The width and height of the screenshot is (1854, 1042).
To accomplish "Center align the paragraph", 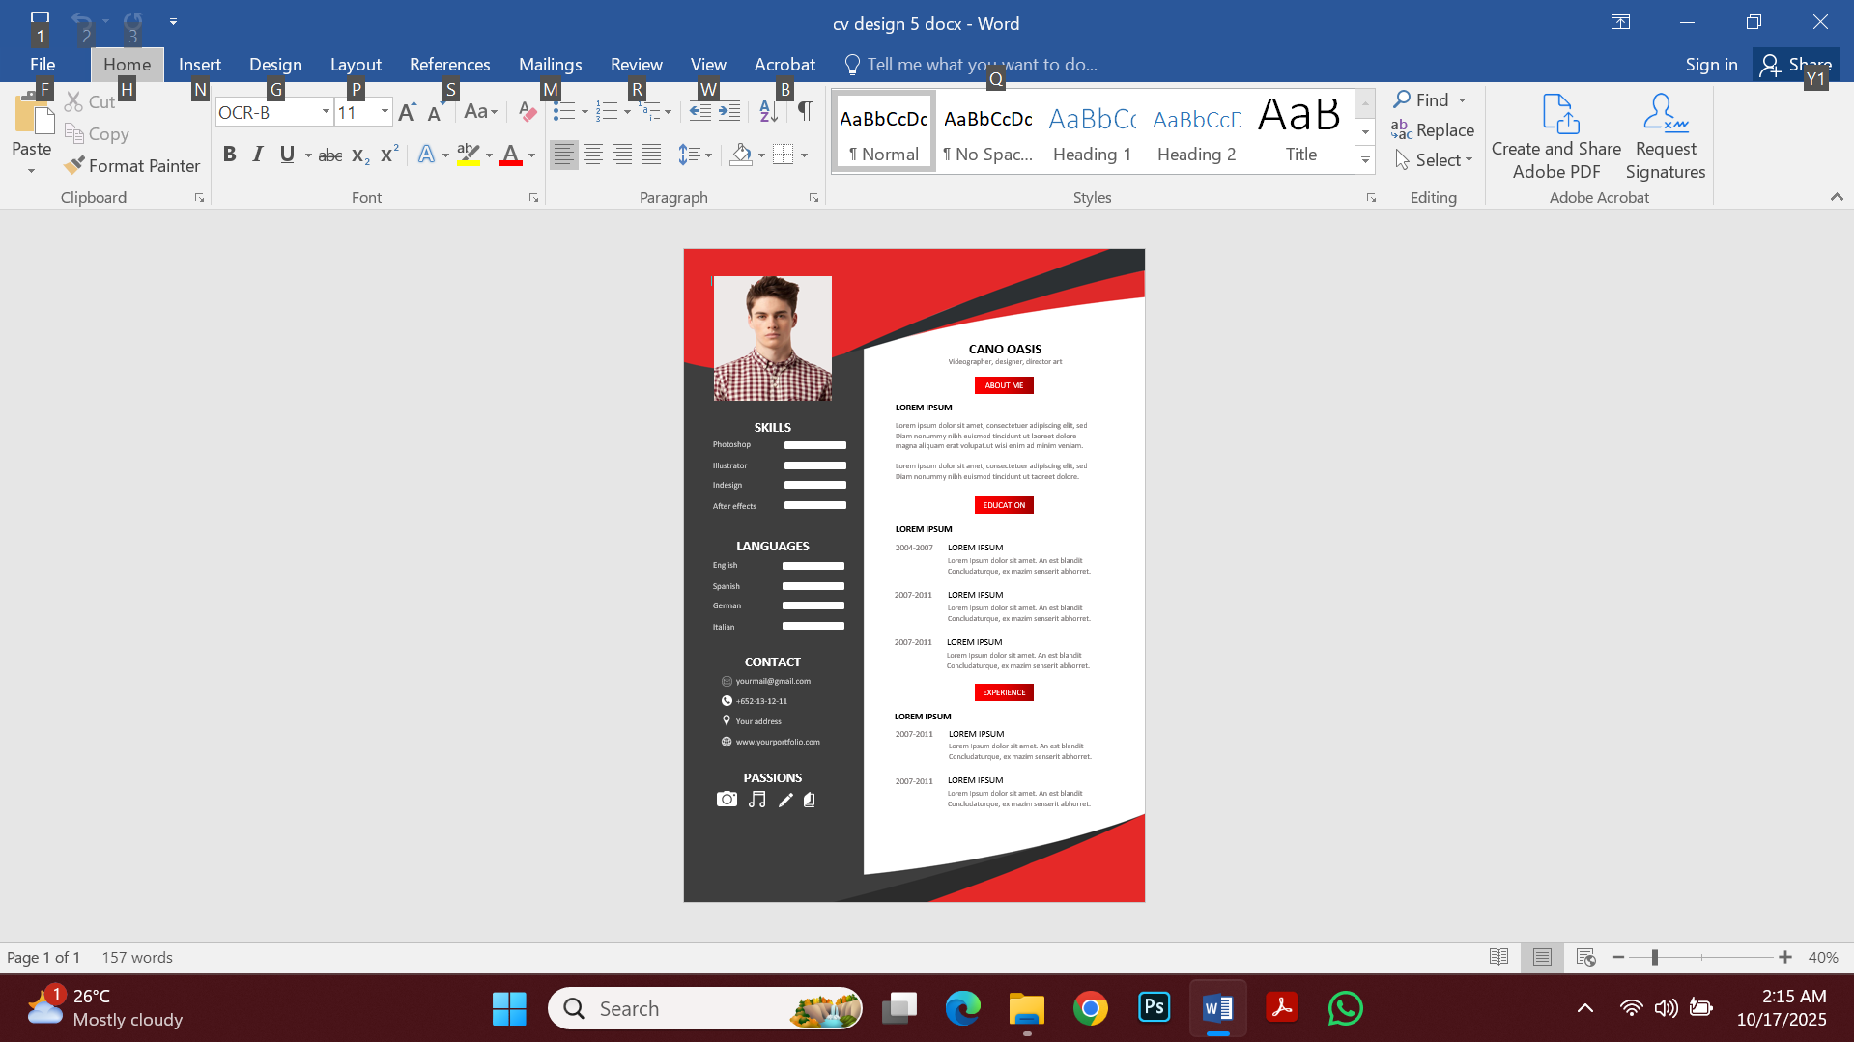I will click(591, 154).
